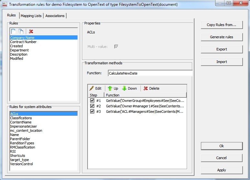This screenshot has width=250, height=180.
Task: Switch to the Mapping Lists tab
Action: (x=31, y=16)
